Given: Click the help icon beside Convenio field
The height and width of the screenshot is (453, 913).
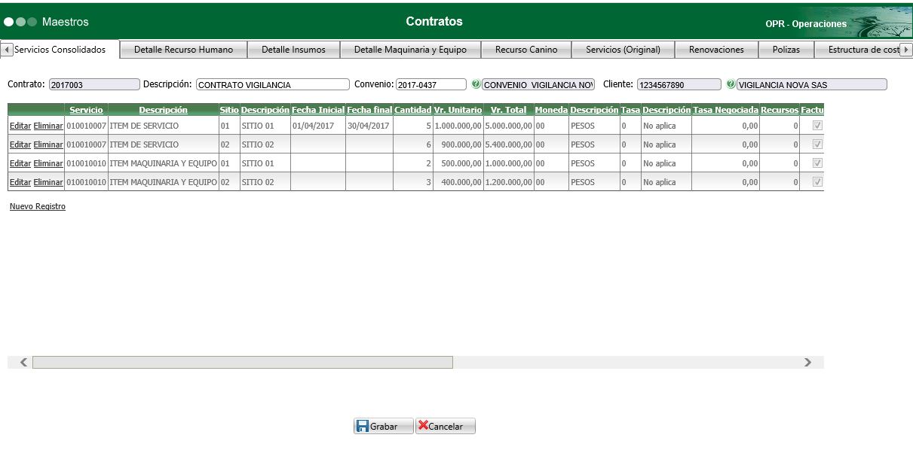Looking at the screenshot, I should click(x=476, y=84).
